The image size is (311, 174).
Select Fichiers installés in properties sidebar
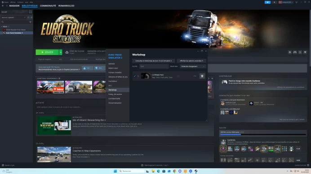point(115,72)
